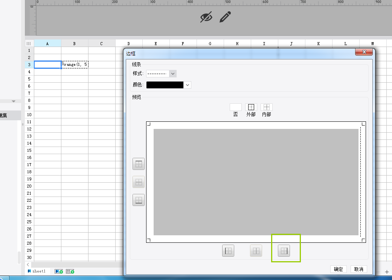Click the crossed-out eye hide icon
This screenshot has height=280, width=392.
tap(206, 17)
